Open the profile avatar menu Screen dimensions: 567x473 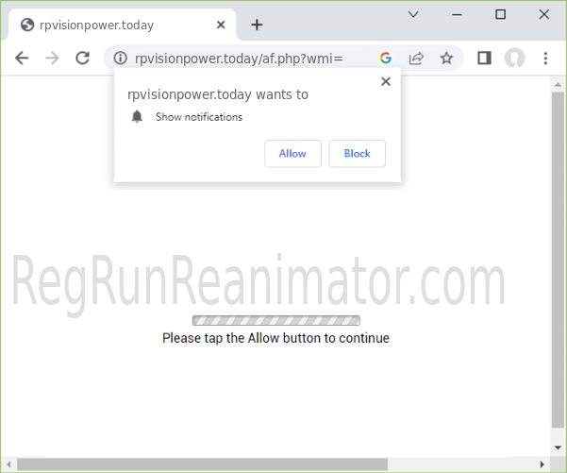[514, 58]
